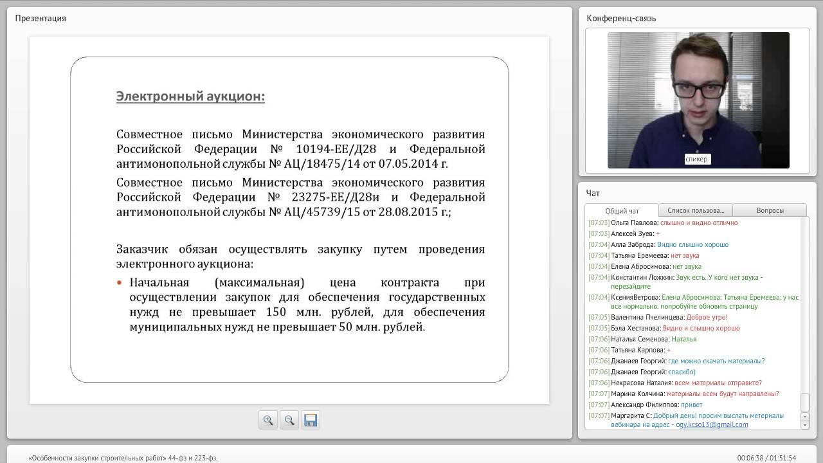Select Марина Колчина chat message

tap(683, 394)
